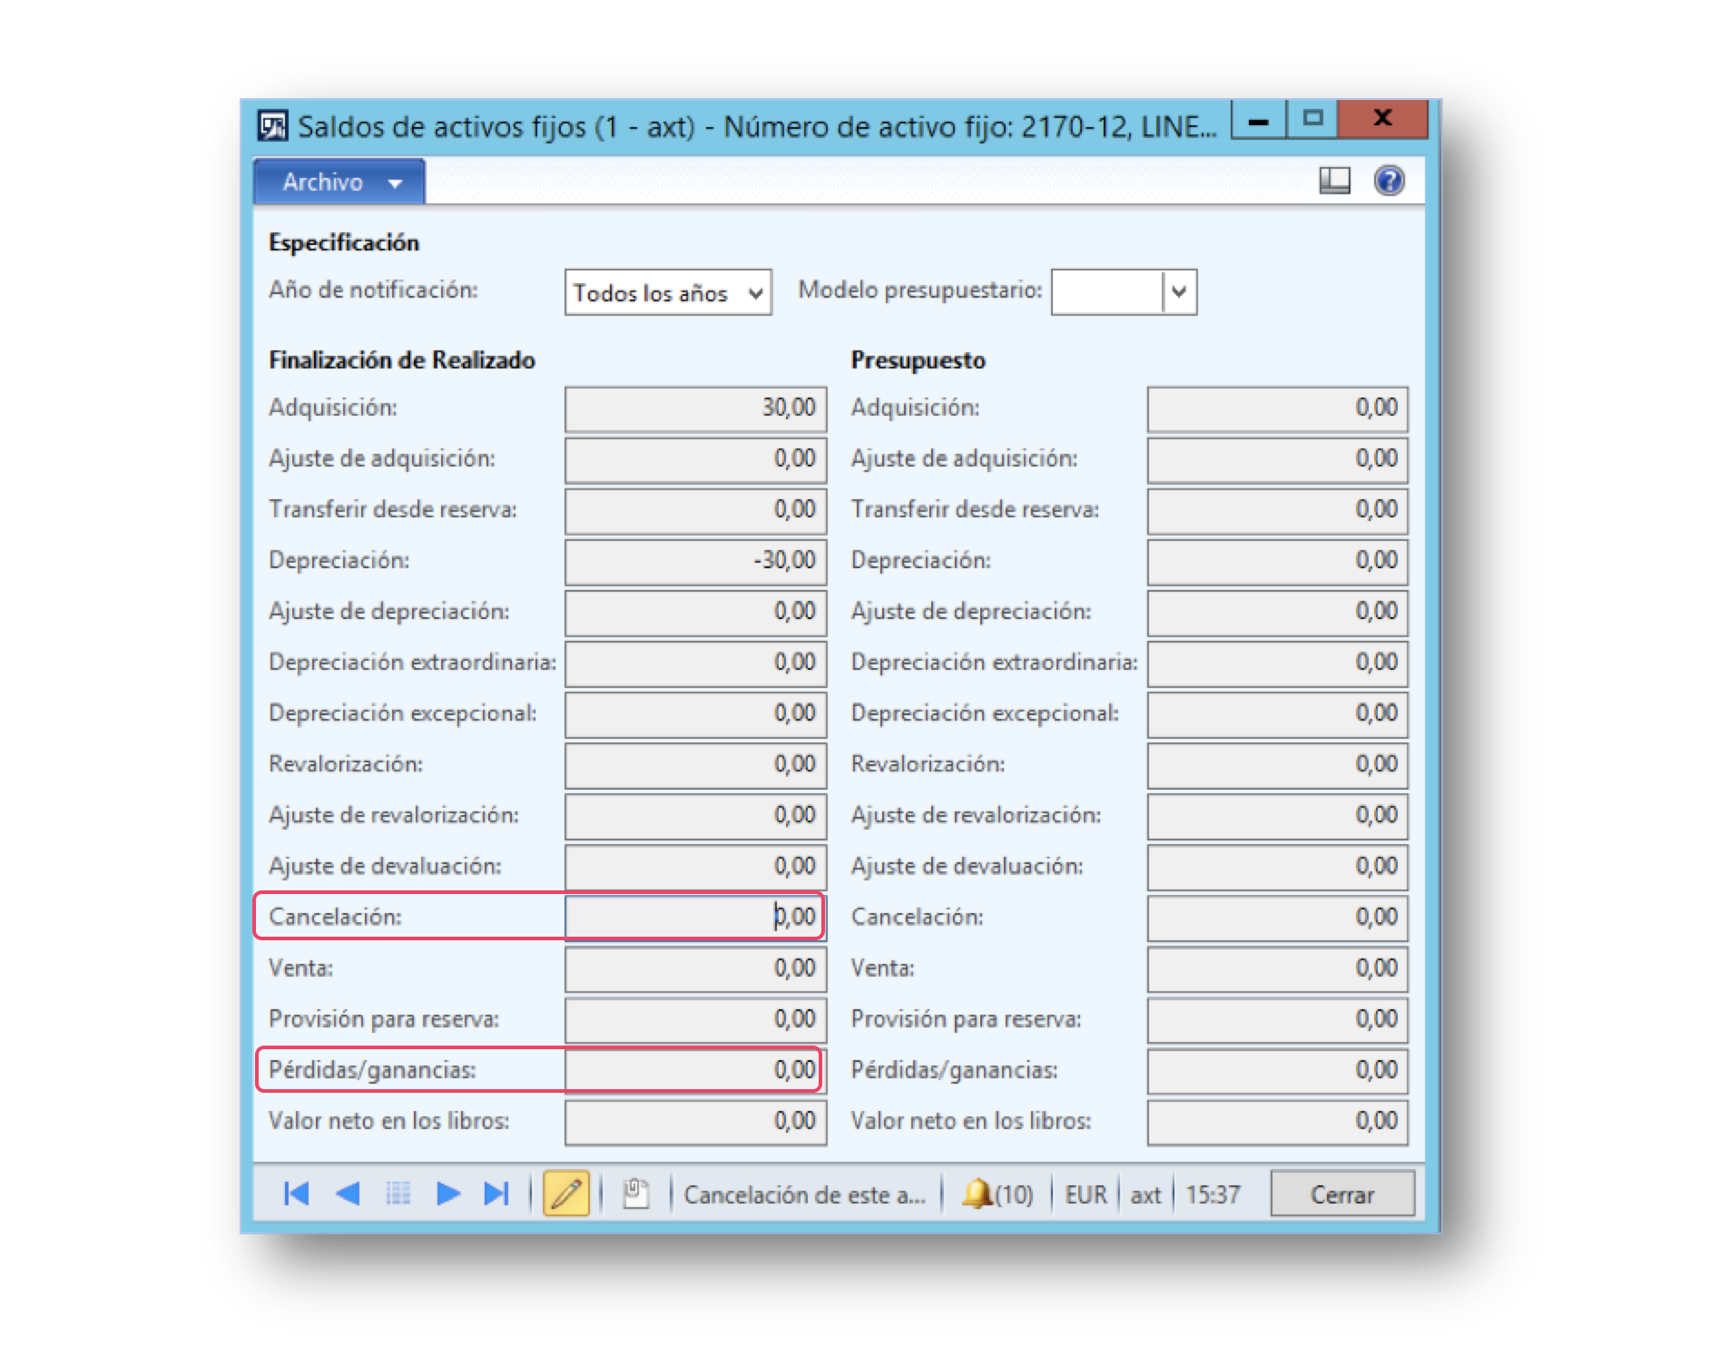The height and width of the screenshot is (1356, 1719).
Task: Click the Realizado Venta field
Action: (695, 968)
